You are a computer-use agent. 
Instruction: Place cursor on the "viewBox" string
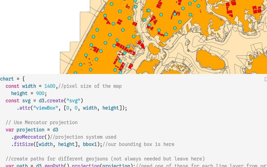click(x=45, y=108)
